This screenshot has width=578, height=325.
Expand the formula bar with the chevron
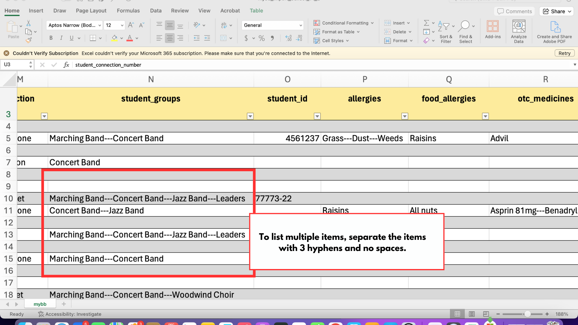pos(575,65)
